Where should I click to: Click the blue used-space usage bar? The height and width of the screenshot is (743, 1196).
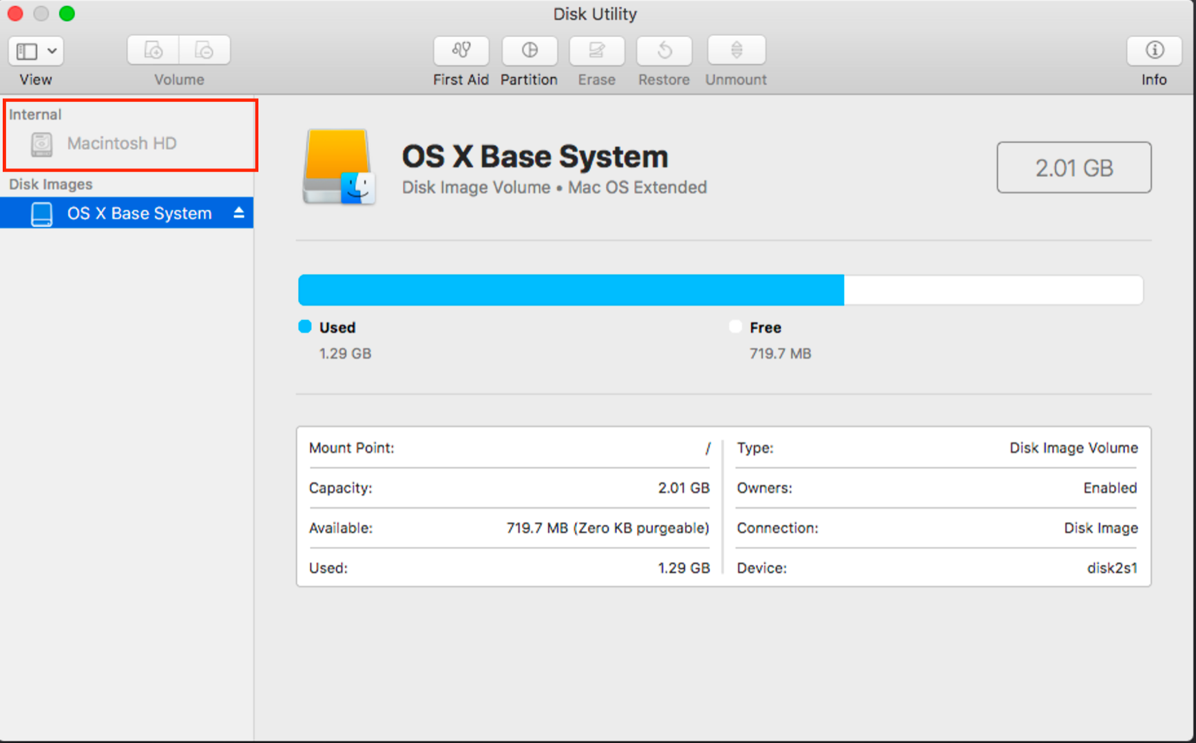click(570, 290)
